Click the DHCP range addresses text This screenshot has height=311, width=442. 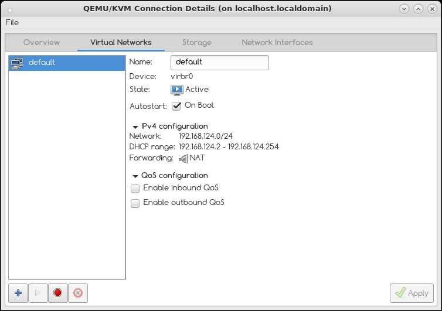tap(229, 147)
